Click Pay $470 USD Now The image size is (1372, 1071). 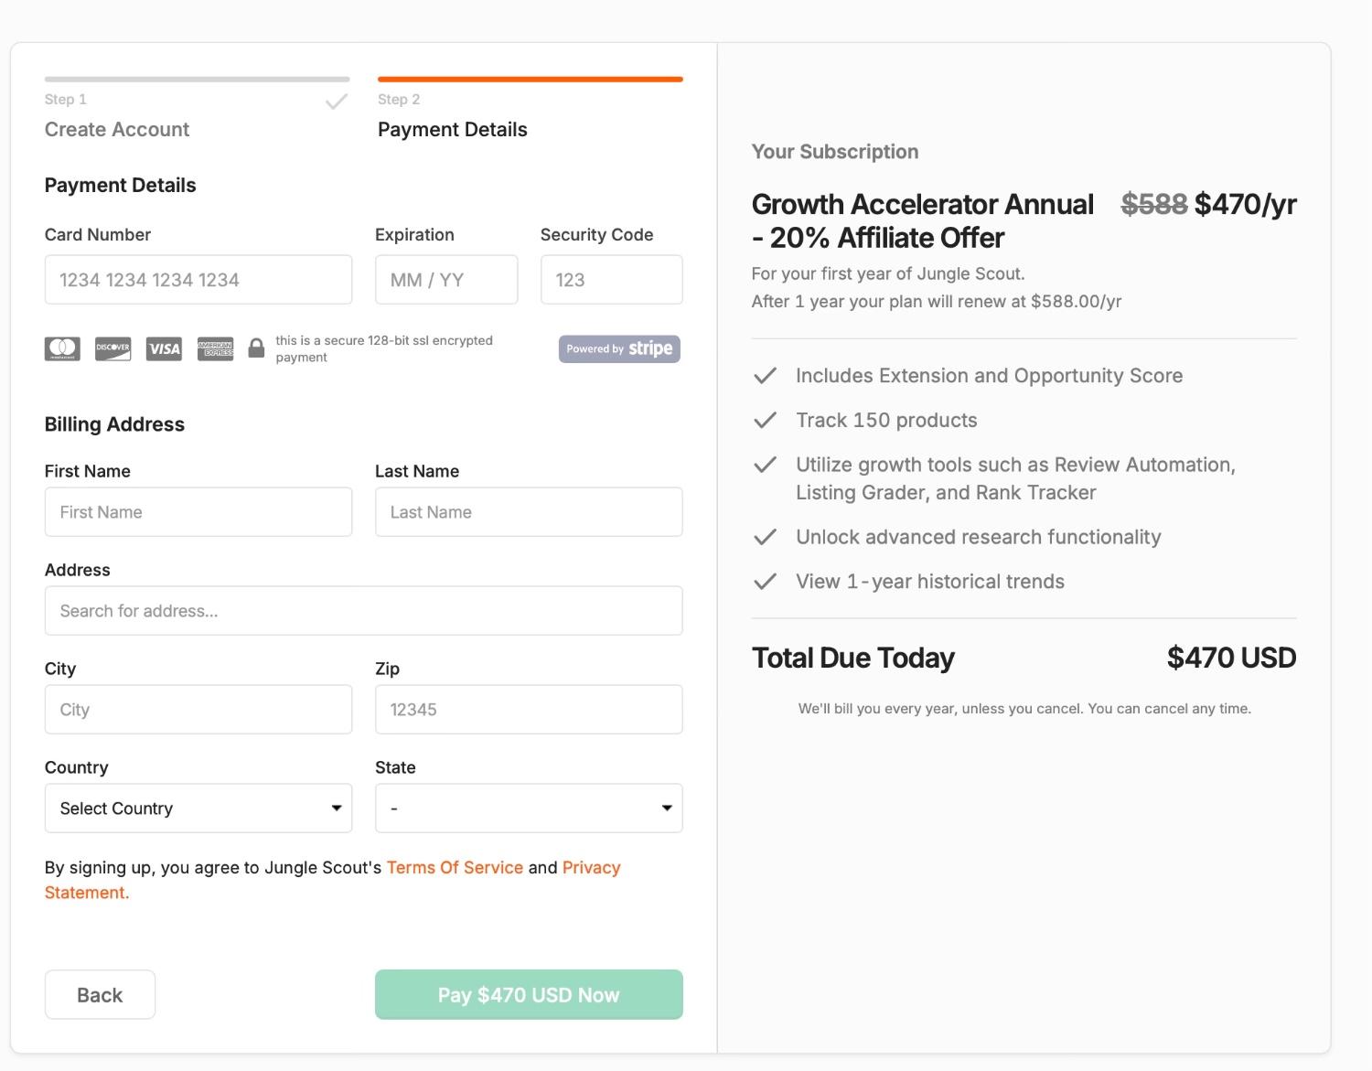[528, 994]
